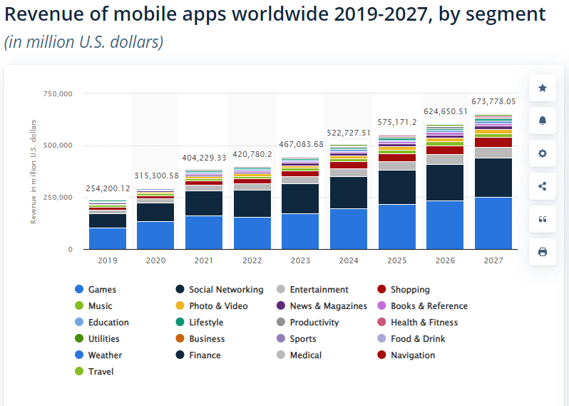Click the Finance legend label

tap(205, 355)
